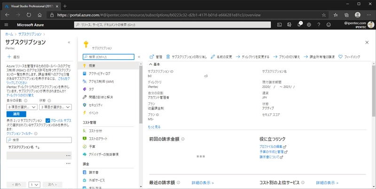376x189 pixels.
Task: Open the 自分の役割 dropdown
Action: (22, 107)
